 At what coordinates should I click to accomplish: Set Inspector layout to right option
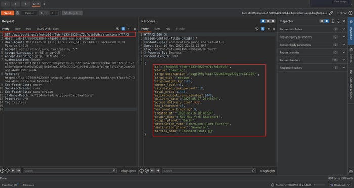tap(327, 21)
